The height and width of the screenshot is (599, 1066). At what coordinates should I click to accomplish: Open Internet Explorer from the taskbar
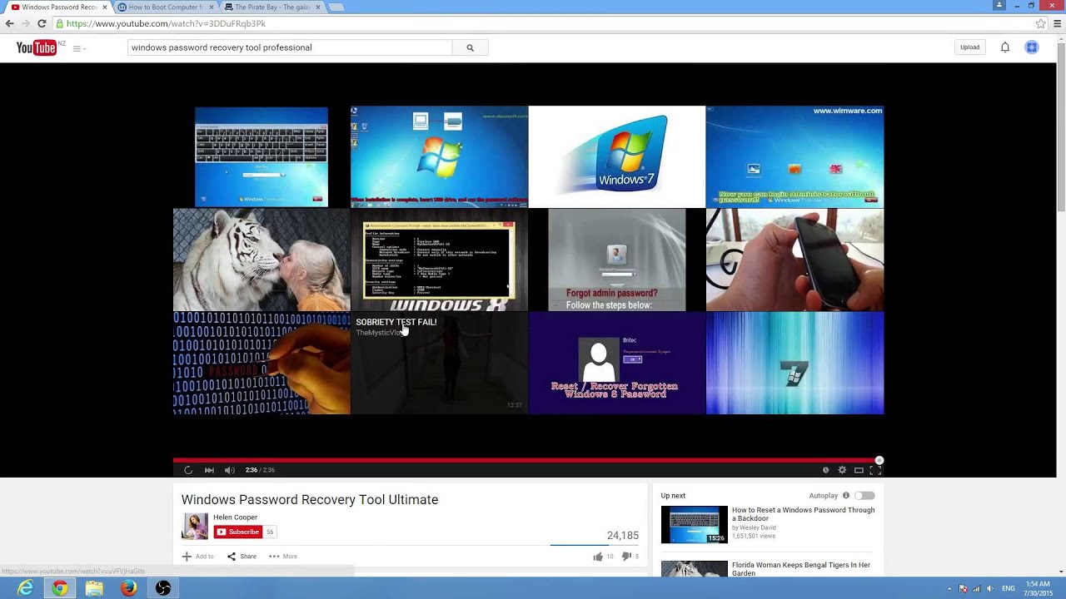(26, 588)
